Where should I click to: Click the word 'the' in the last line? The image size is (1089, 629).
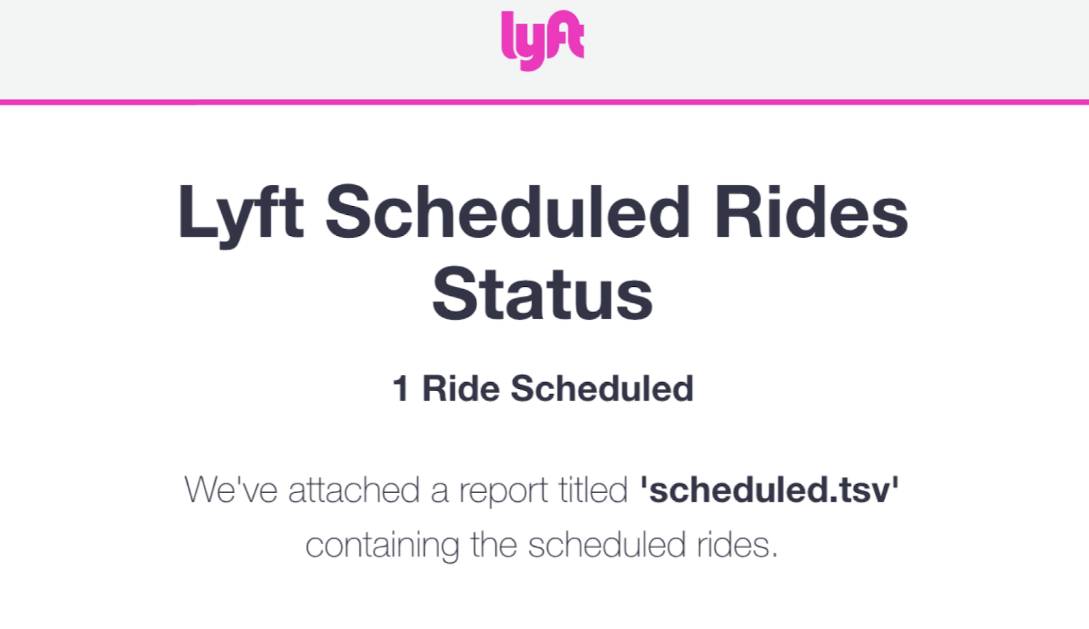pyautogui.click(x=494, y=545)
